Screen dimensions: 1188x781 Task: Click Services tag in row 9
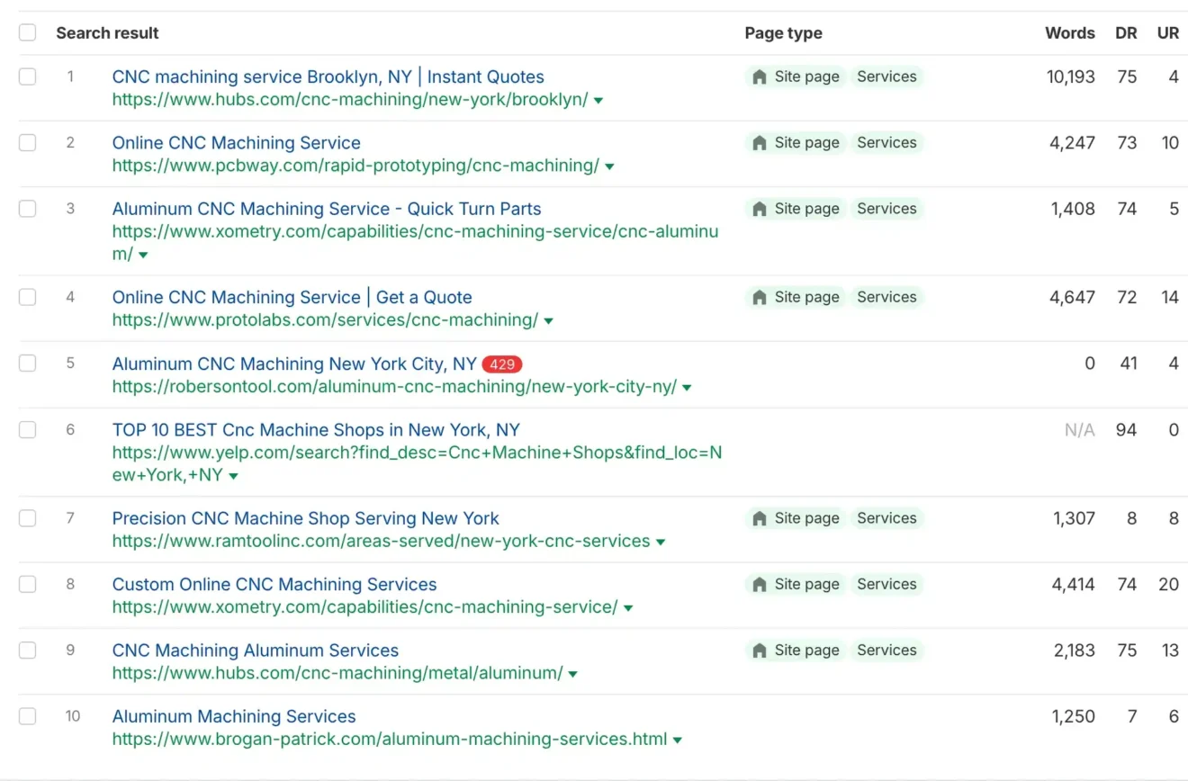coord(886,651)
